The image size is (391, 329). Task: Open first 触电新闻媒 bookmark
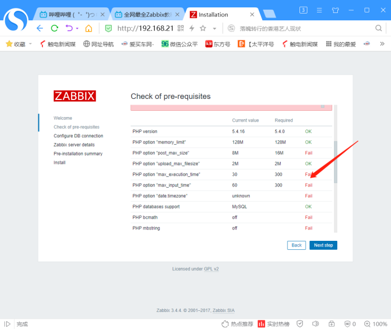tap(58, 44)
